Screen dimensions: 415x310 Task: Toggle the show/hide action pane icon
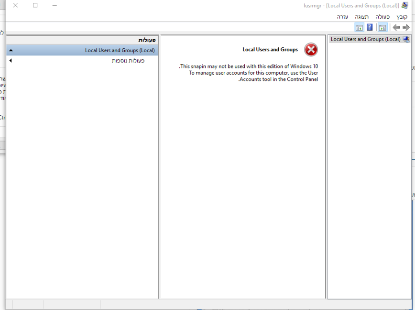point(359,27)
